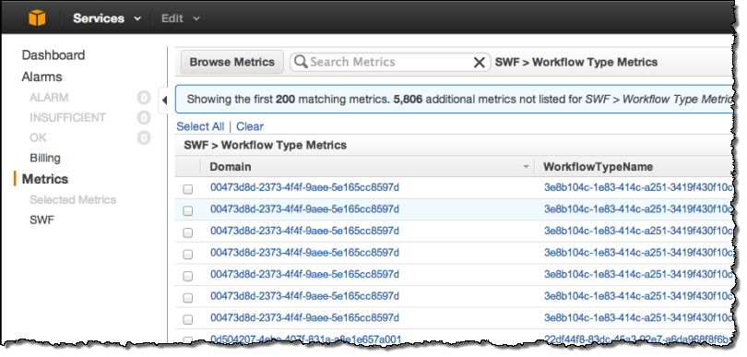Click the Clear link

(250, 126)
